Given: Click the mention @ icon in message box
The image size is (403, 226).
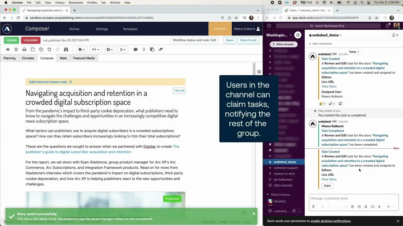Looking at the screenshot, I should point(352,207).
